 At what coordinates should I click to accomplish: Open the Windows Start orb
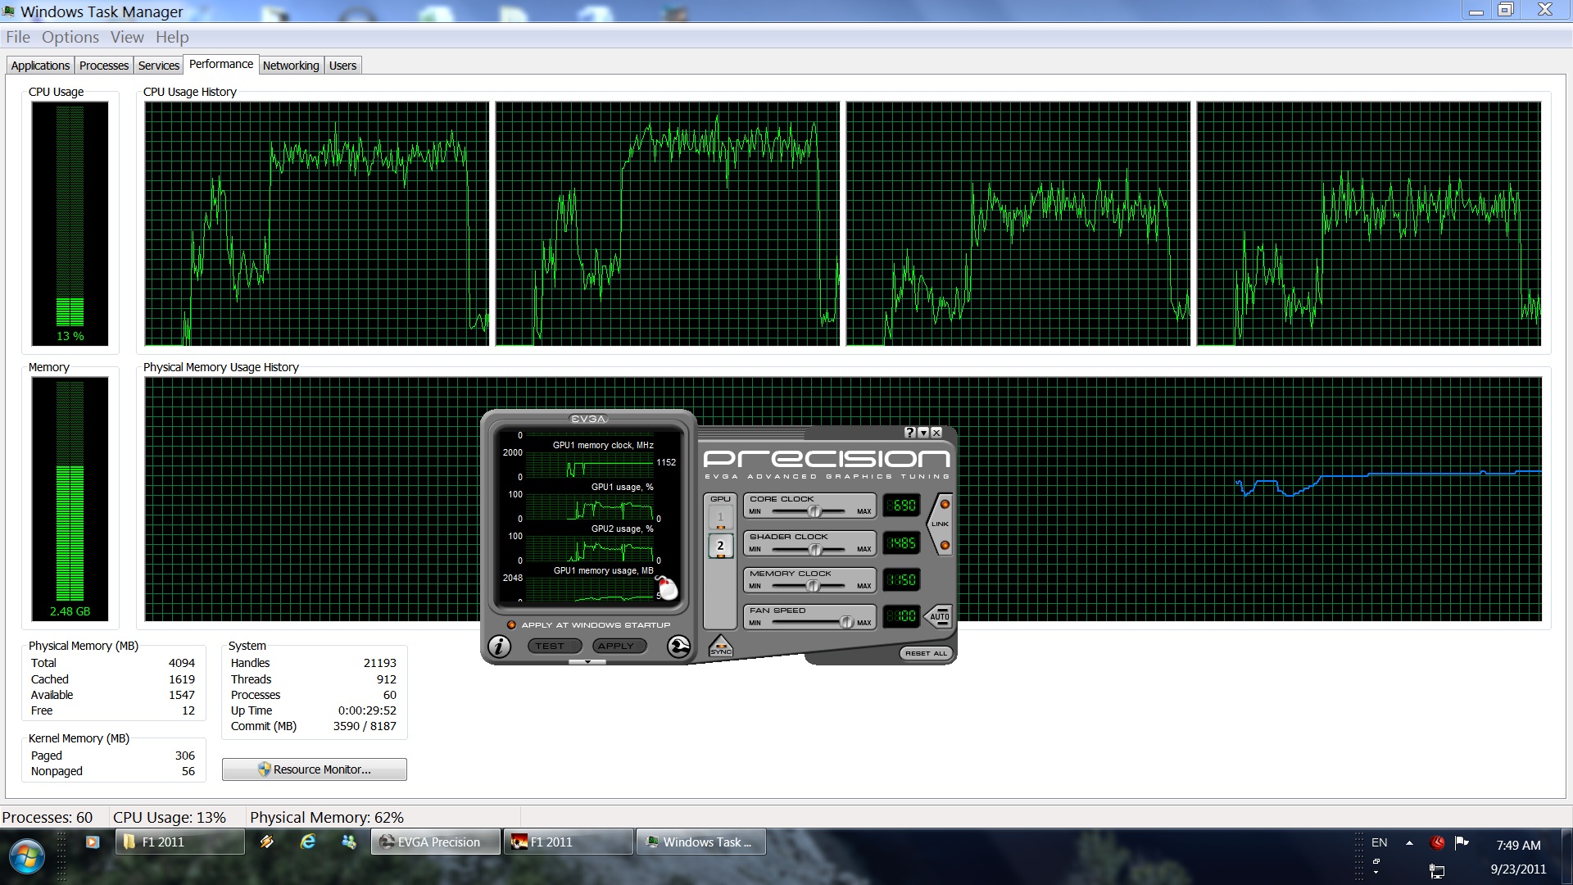tap(26, 856)
